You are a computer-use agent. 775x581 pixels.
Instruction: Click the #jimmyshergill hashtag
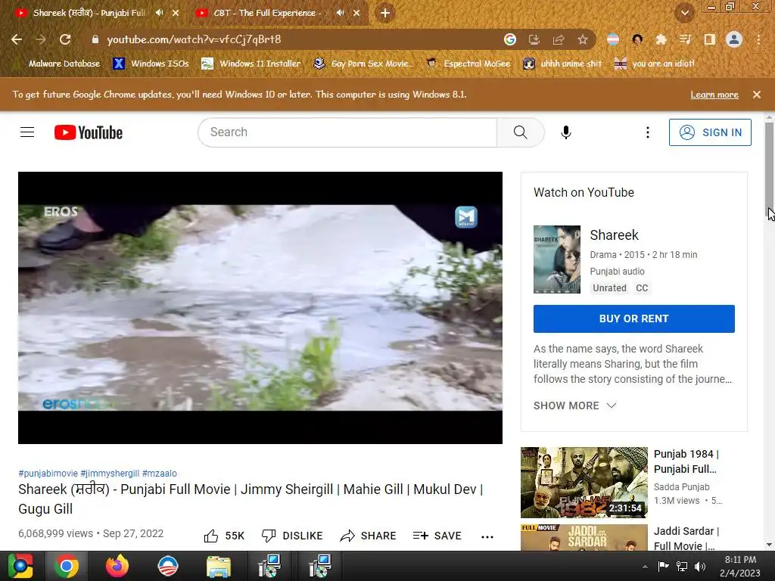(110, 474)
